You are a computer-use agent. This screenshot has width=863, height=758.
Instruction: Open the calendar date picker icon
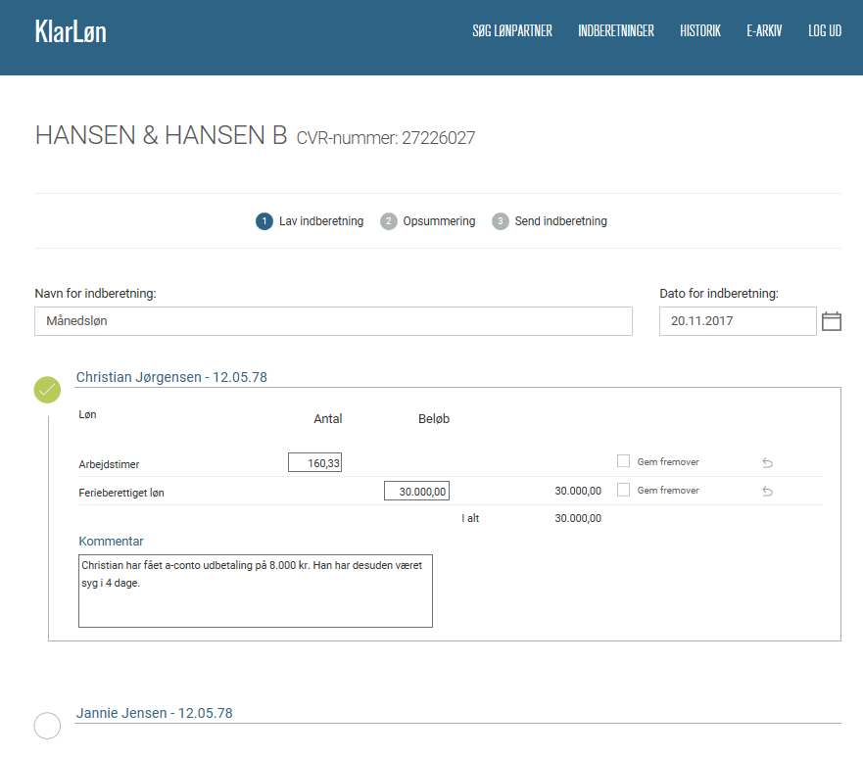[831, 321]
